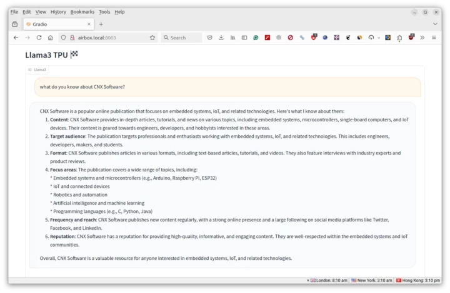Open a new tab with plus button
Viewport: 450px width, 293px height.
(x=101, y=24)
